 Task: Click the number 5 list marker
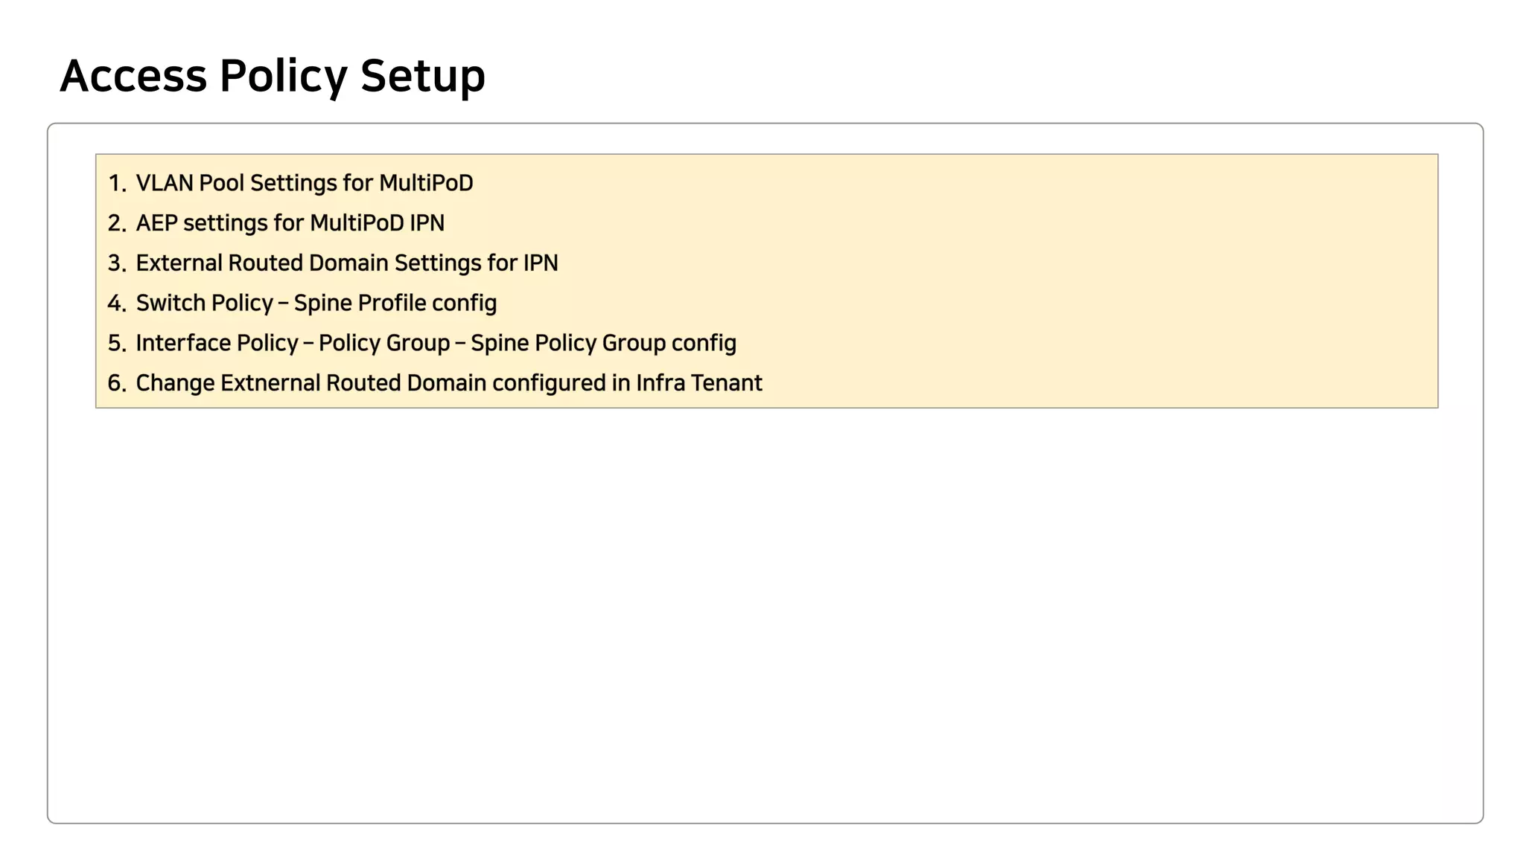[x=117, y=343]
